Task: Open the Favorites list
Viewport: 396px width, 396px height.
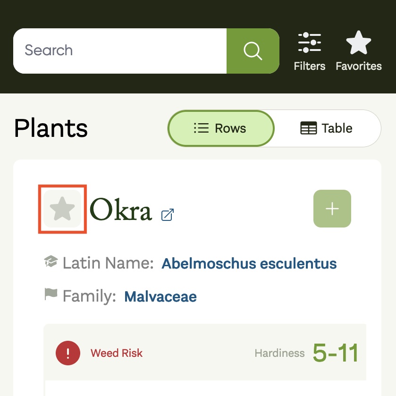Action: pyautogui.click(x=358, y=51)
